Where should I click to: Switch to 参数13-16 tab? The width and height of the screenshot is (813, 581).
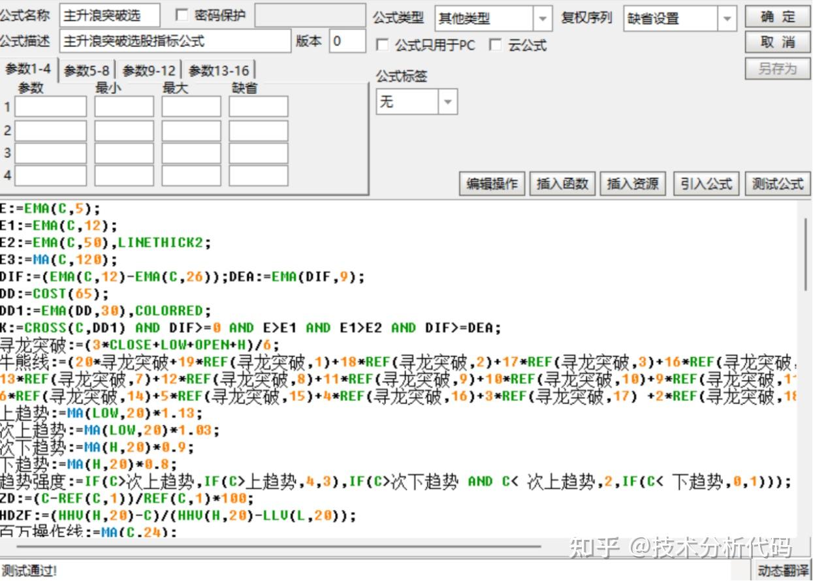tap(219, 70)
